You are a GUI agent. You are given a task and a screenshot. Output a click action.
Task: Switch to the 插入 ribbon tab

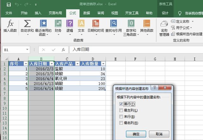click(x=38, y=13)
